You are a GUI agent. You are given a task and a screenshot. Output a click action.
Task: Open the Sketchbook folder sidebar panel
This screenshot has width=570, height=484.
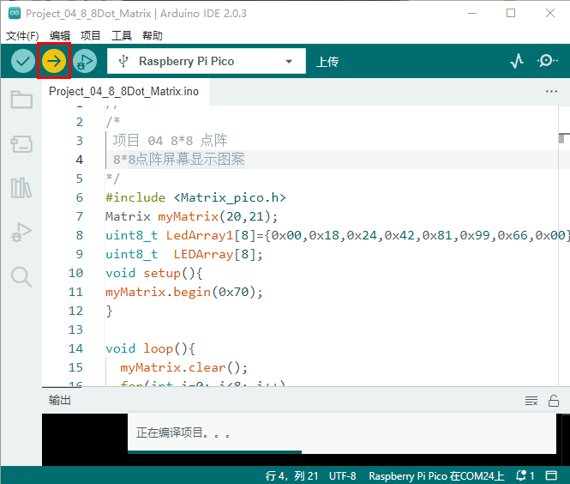(x=21, y=100)
